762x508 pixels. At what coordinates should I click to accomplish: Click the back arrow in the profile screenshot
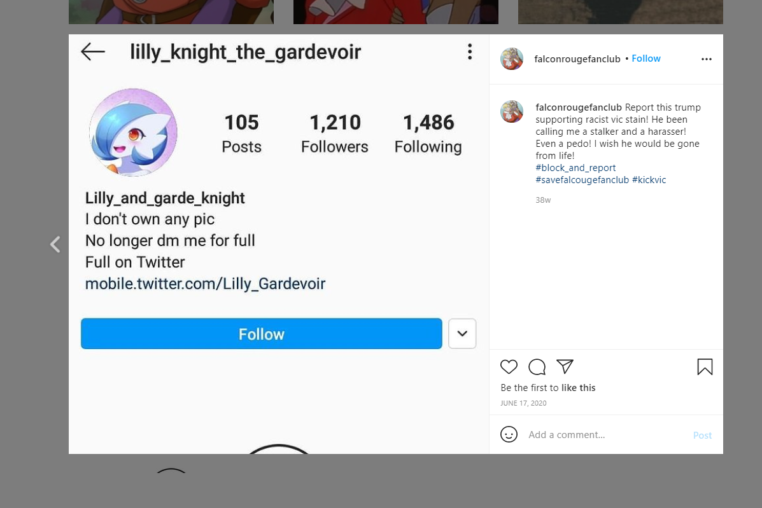tap(93, 51)
